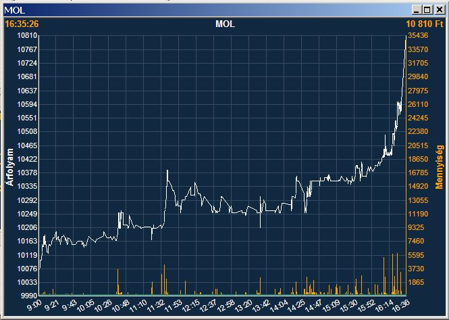Click time axis label 14:25
The image size is (449, 320).
click(296, 305)
